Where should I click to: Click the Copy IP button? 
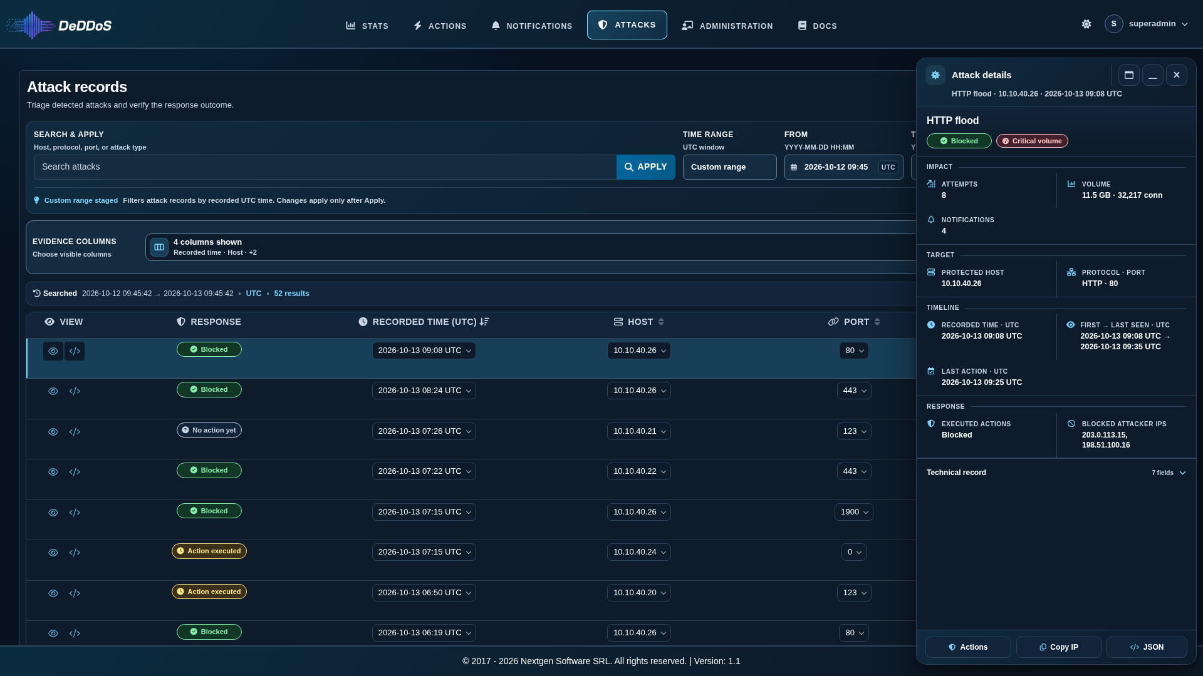pyautogui.click(x=1059, y=647)
